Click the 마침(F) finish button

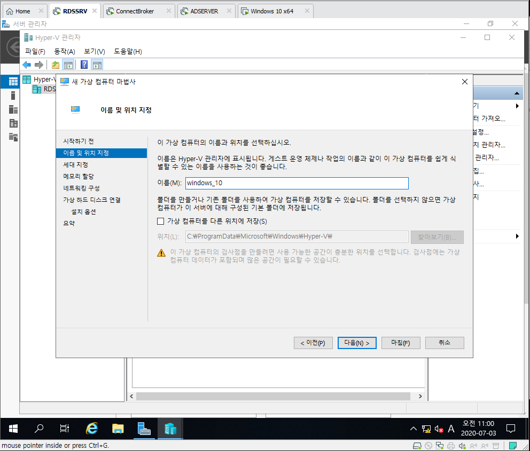401,343
